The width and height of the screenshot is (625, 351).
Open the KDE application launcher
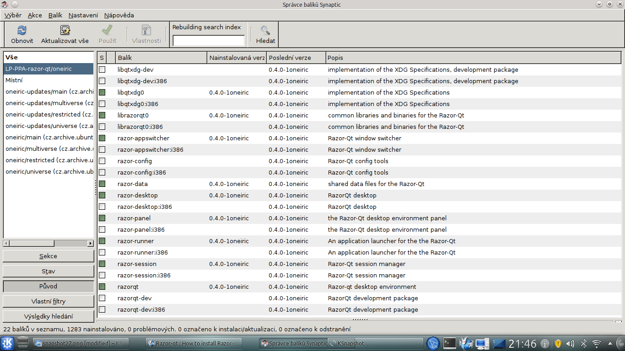8,343
